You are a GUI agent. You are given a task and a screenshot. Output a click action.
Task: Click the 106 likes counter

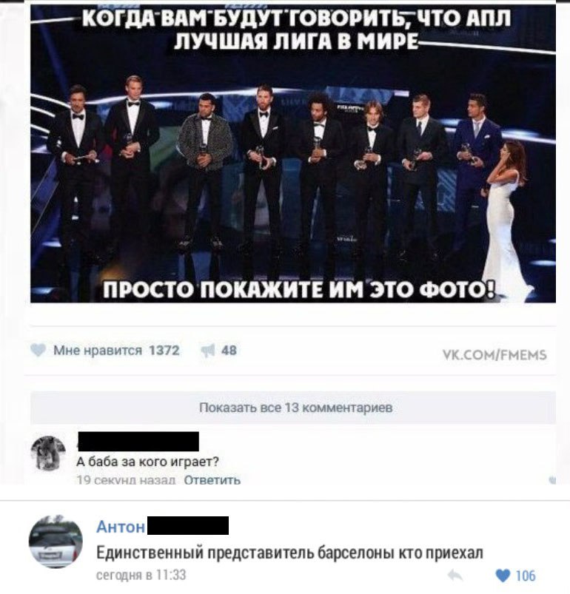526,576
